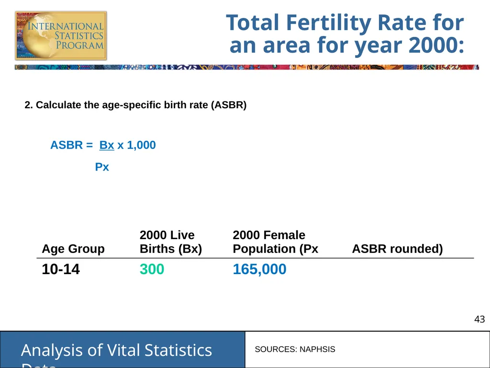Image resolution: width=490 pixels, height=368 pixels.
Task: Click the International Statistics Program logo
Action: (x=61, y=35)
